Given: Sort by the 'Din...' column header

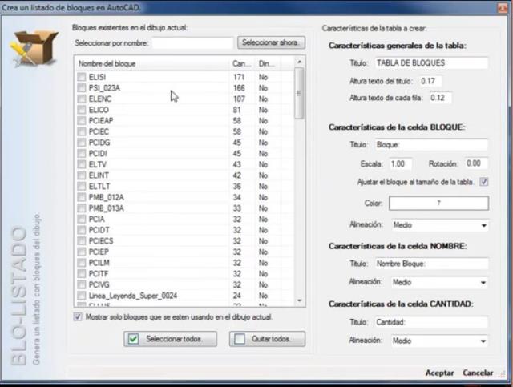Looking at the screenshot, I should click(x=269, y=63).
